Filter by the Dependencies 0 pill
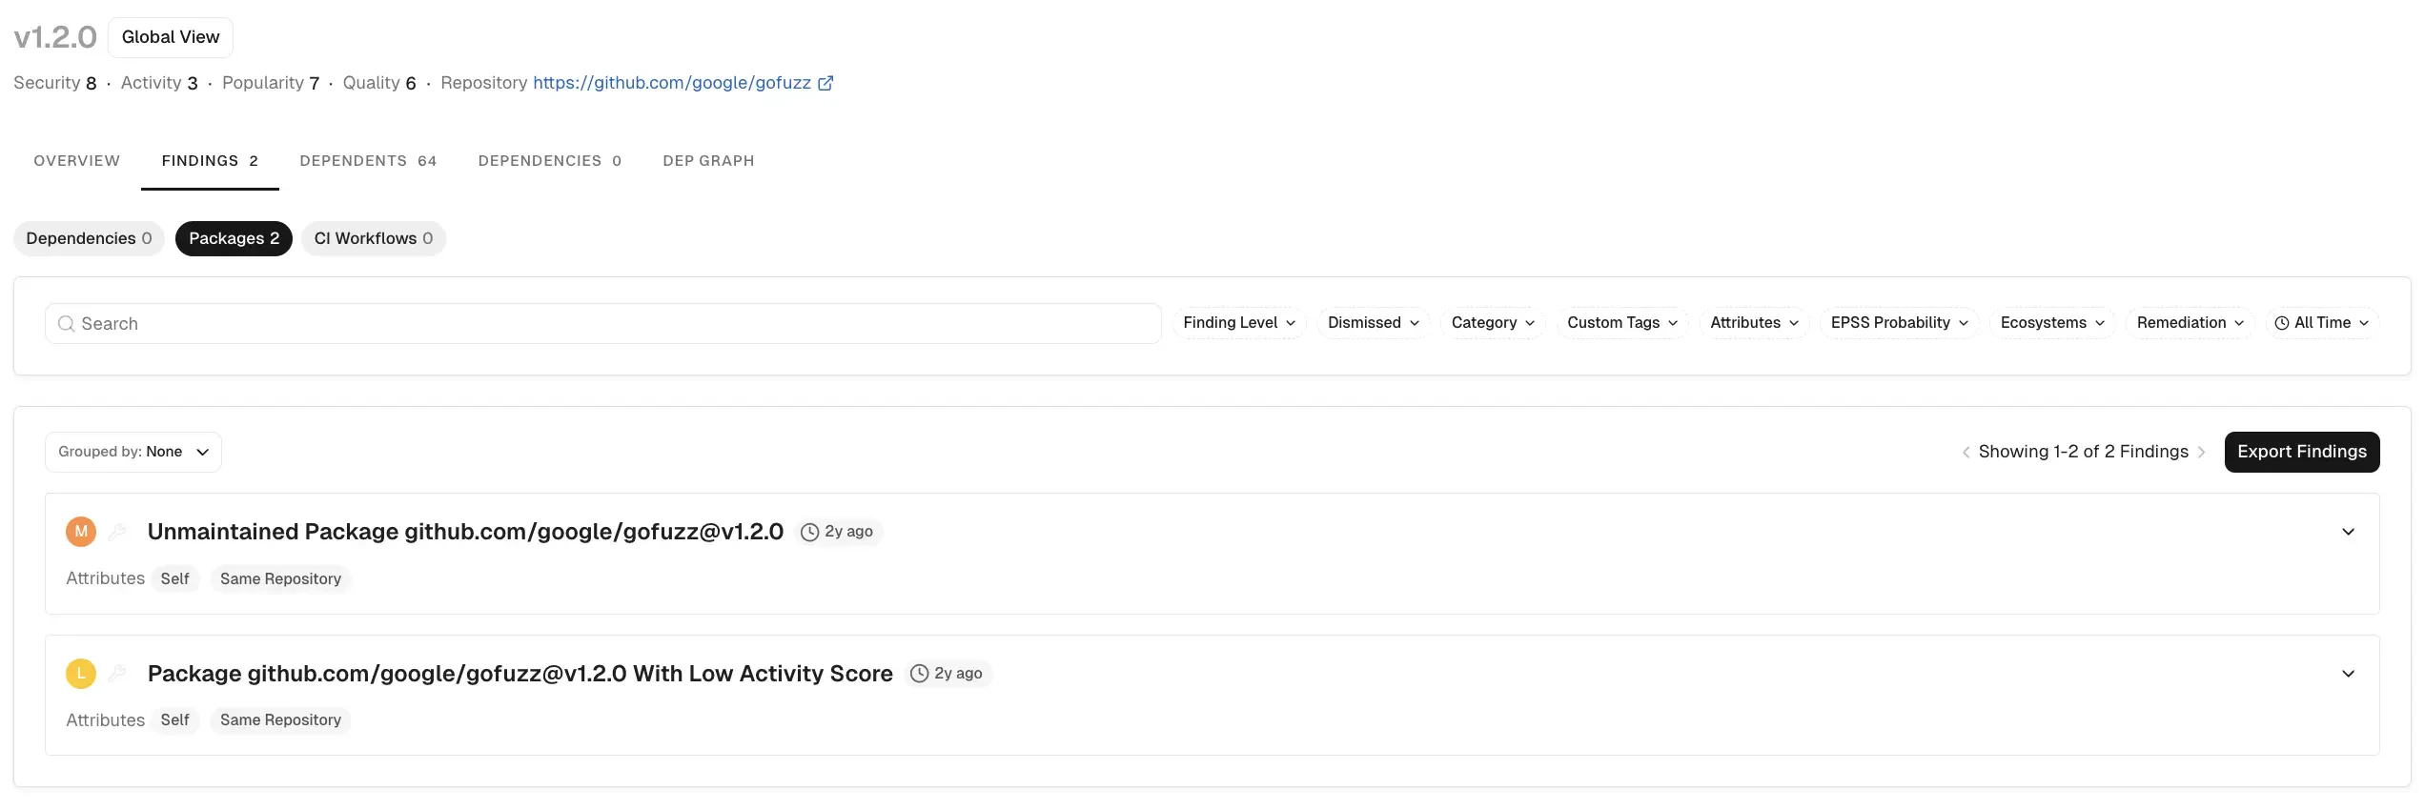The height and width of the screenshot is (810, 2425). [x=89, y=238]
